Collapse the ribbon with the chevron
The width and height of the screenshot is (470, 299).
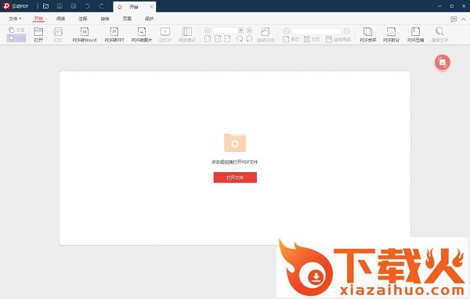pos(464,19)
